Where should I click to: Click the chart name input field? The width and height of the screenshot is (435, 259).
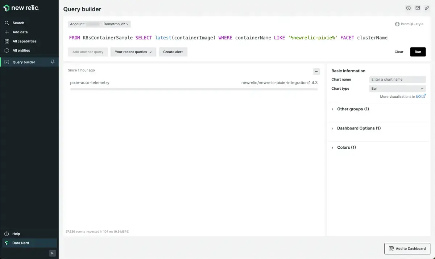[x=397, y=80]
